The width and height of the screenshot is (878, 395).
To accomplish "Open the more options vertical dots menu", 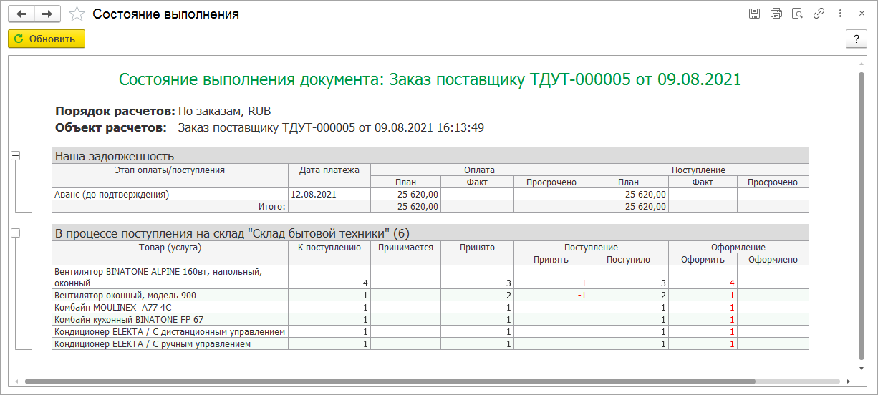I will 839,14.
